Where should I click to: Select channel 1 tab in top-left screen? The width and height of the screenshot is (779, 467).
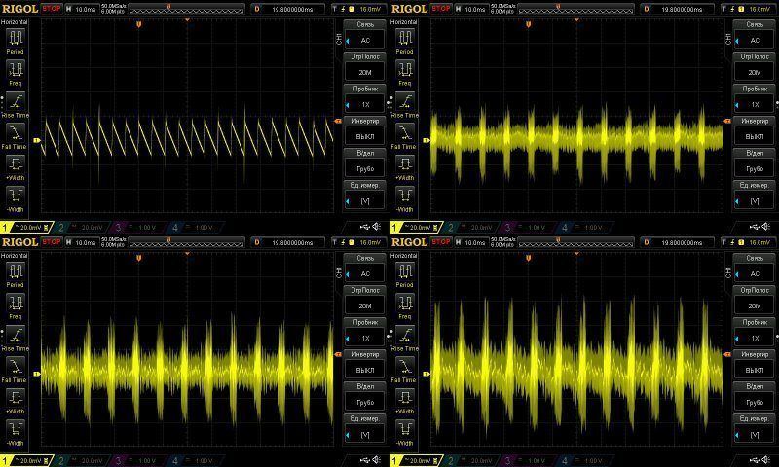(x=26, y=228)
